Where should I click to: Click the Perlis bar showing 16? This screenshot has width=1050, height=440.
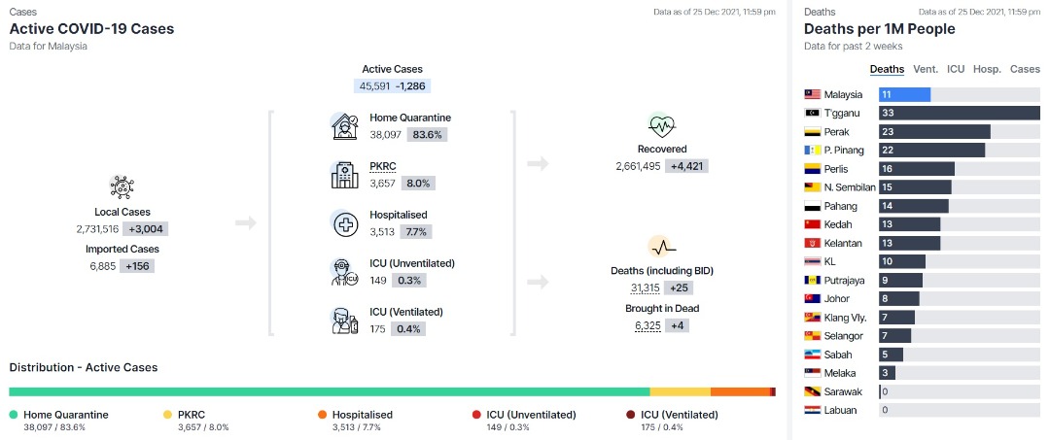click(917, 169)
